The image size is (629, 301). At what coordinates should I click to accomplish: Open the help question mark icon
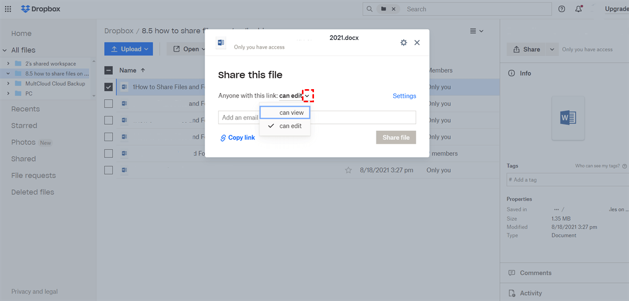[x=562, y=9]
